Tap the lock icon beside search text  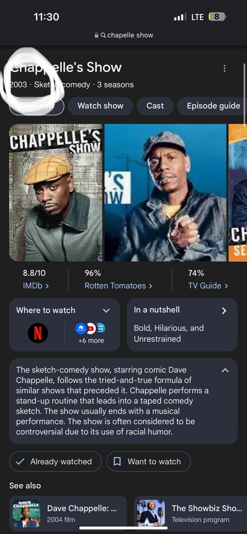pyautogui.click(x=97, y=35)
